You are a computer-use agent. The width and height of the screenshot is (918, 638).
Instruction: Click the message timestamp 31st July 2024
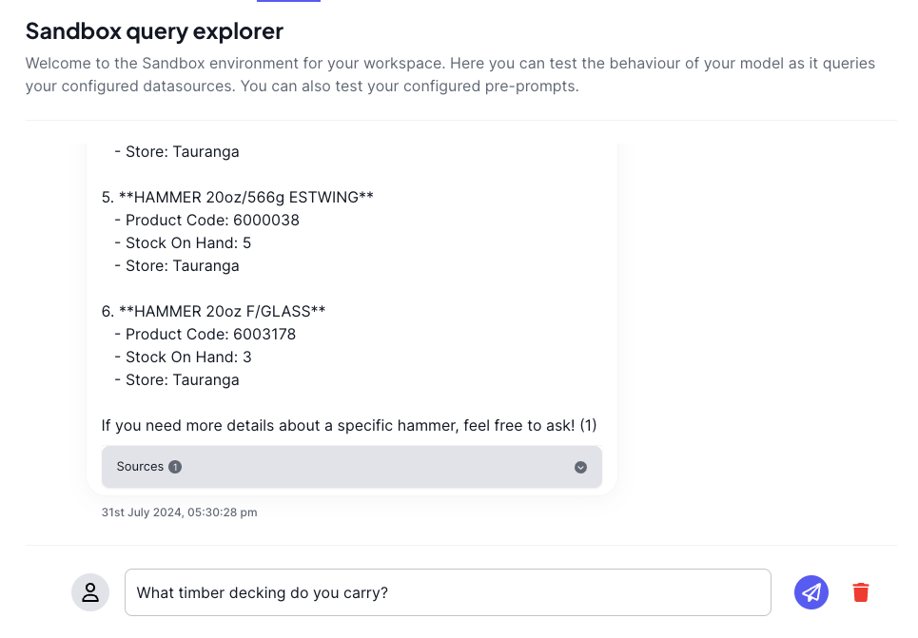[x=179, y=512]
